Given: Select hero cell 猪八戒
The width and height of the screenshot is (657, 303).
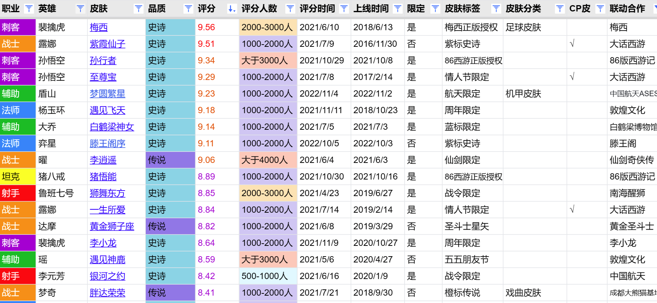Looking at the screenshot, I should (61, 177).
